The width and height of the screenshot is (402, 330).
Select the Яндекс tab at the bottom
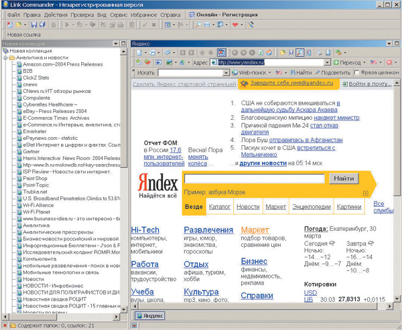click(150, 316)
